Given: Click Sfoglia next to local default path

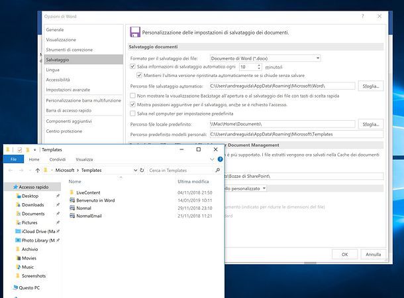Looking at the screenshot, I should tap(370, 124).
